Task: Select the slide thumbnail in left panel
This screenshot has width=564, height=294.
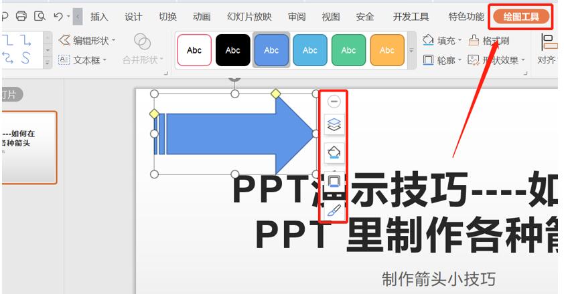Action: (29, 147)
